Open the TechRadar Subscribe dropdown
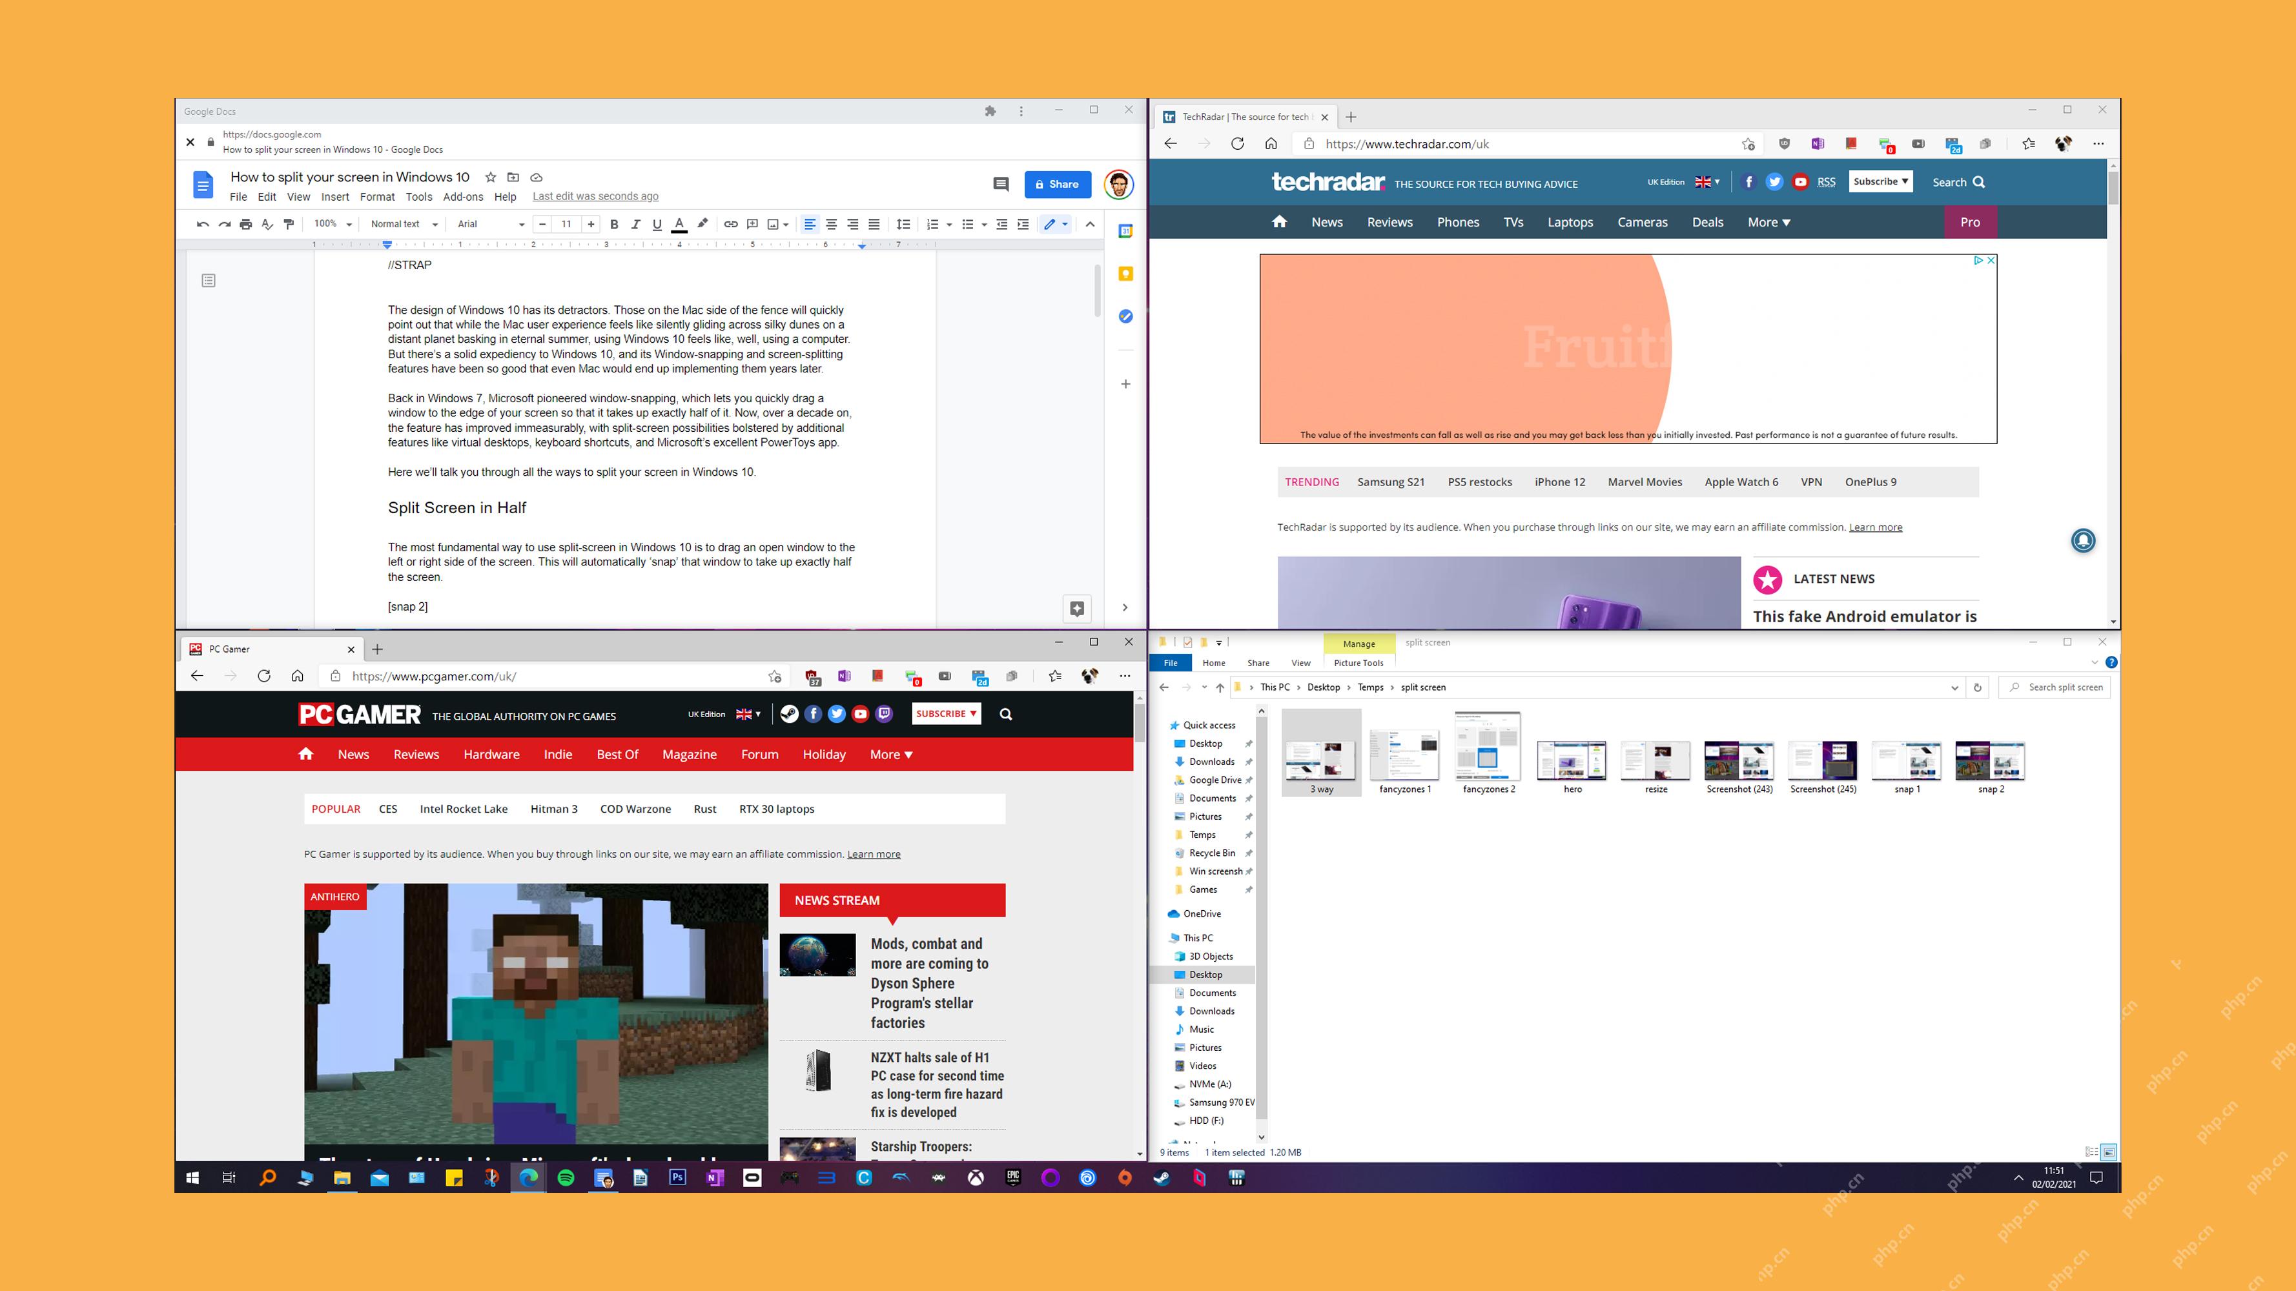Screen dimensions: 2296x1291 tap(1881, 182)
